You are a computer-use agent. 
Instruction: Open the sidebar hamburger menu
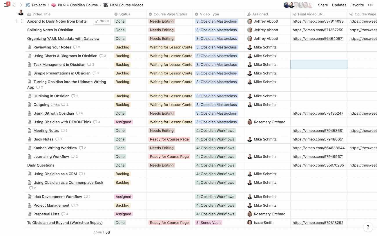click(6, 5)
